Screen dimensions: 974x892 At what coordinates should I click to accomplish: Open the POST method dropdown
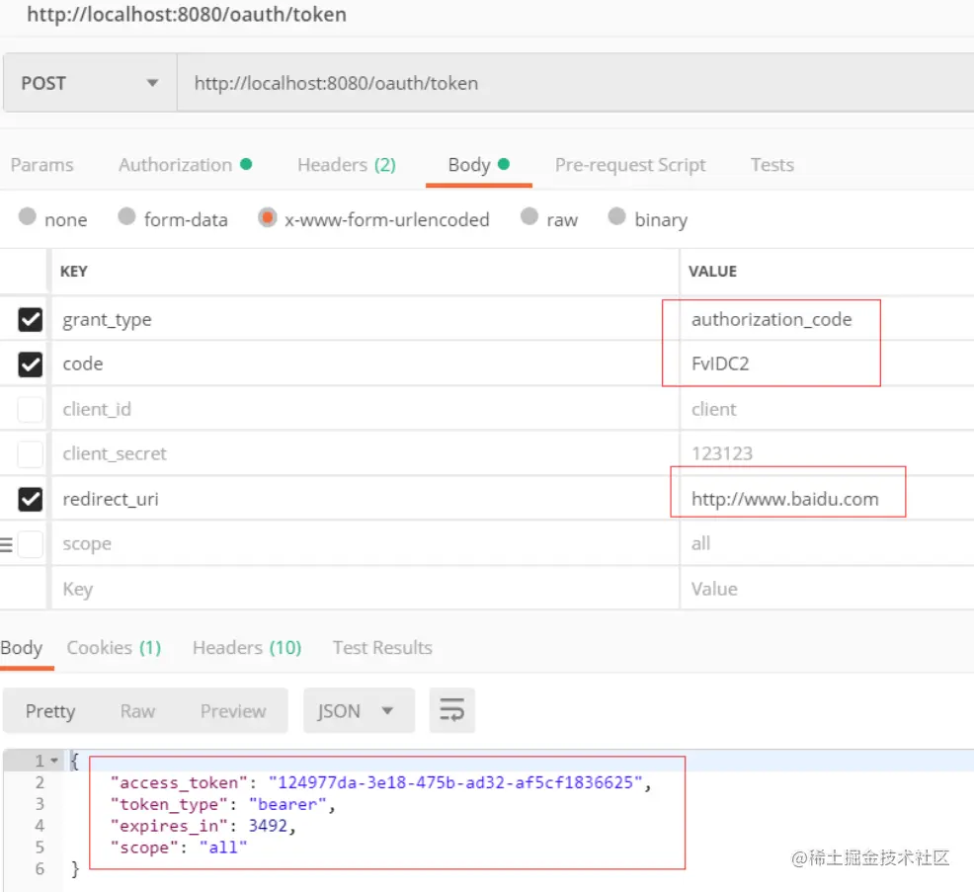tap(90, 83)
